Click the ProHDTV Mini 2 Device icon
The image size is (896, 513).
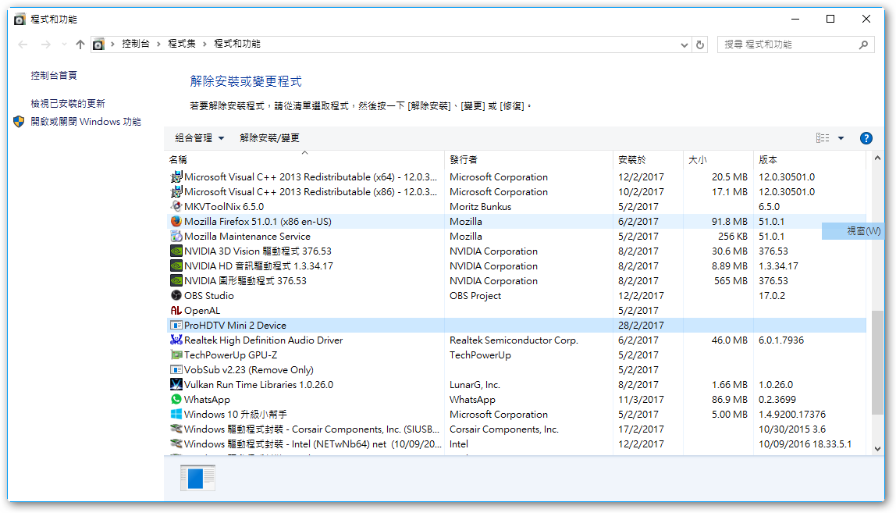(176, 326)
